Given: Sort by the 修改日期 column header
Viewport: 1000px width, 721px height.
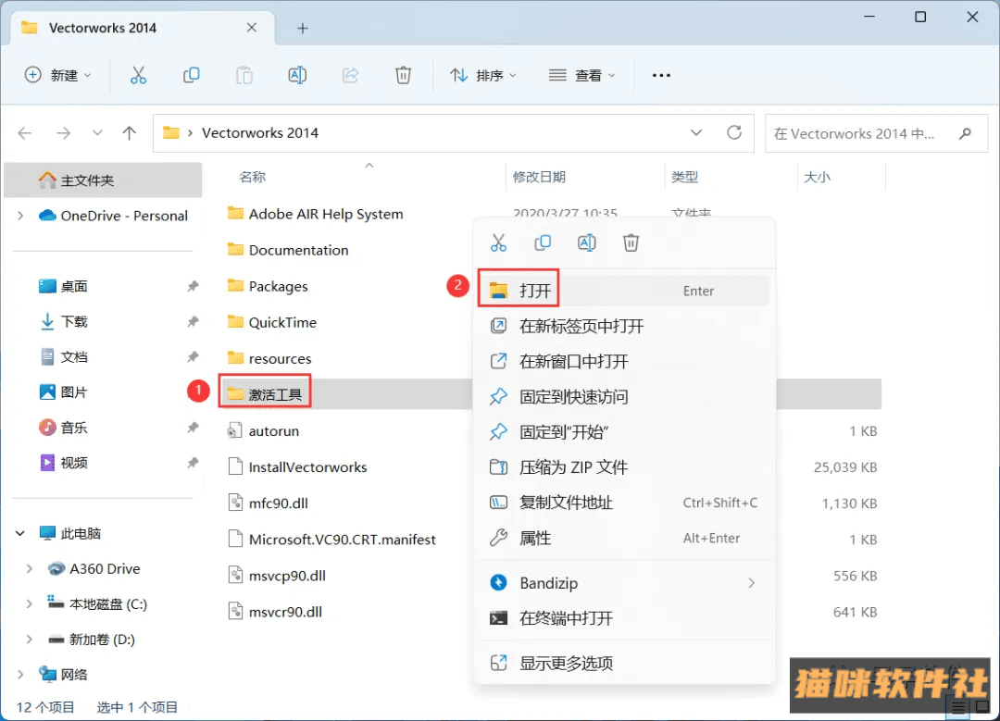Looking at the screenshot, I should click(539, 177).
